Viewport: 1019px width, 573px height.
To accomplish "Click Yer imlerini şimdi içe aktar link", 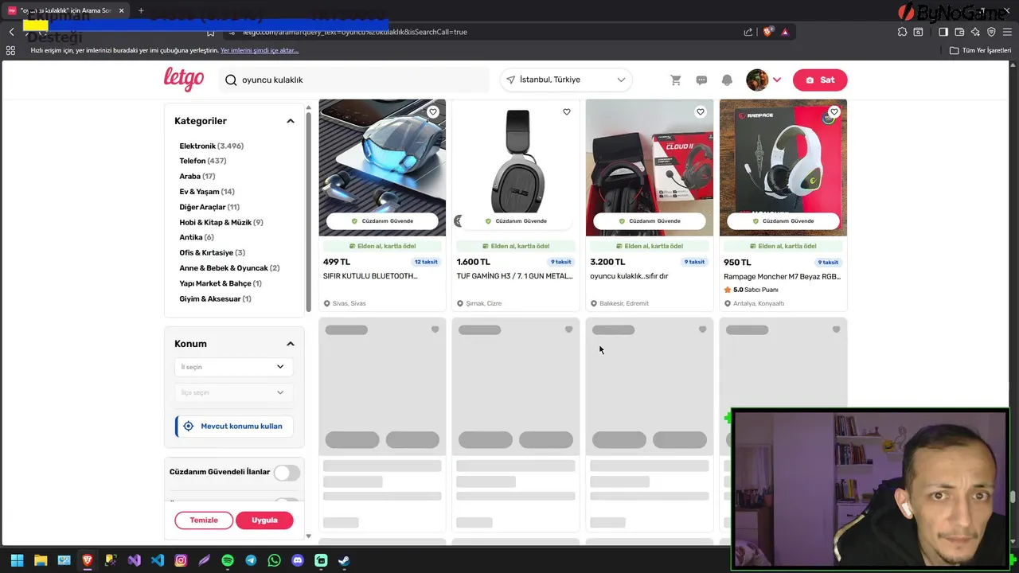I will tap(260, 50).
